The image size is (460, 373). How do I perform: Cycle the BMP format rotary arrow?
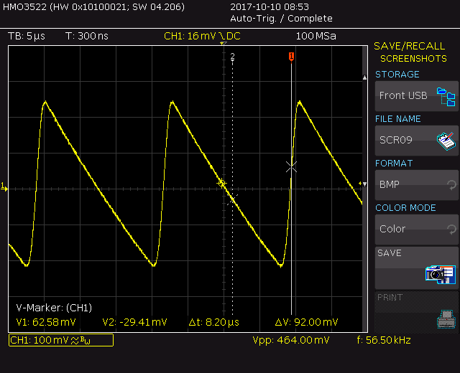451,185
